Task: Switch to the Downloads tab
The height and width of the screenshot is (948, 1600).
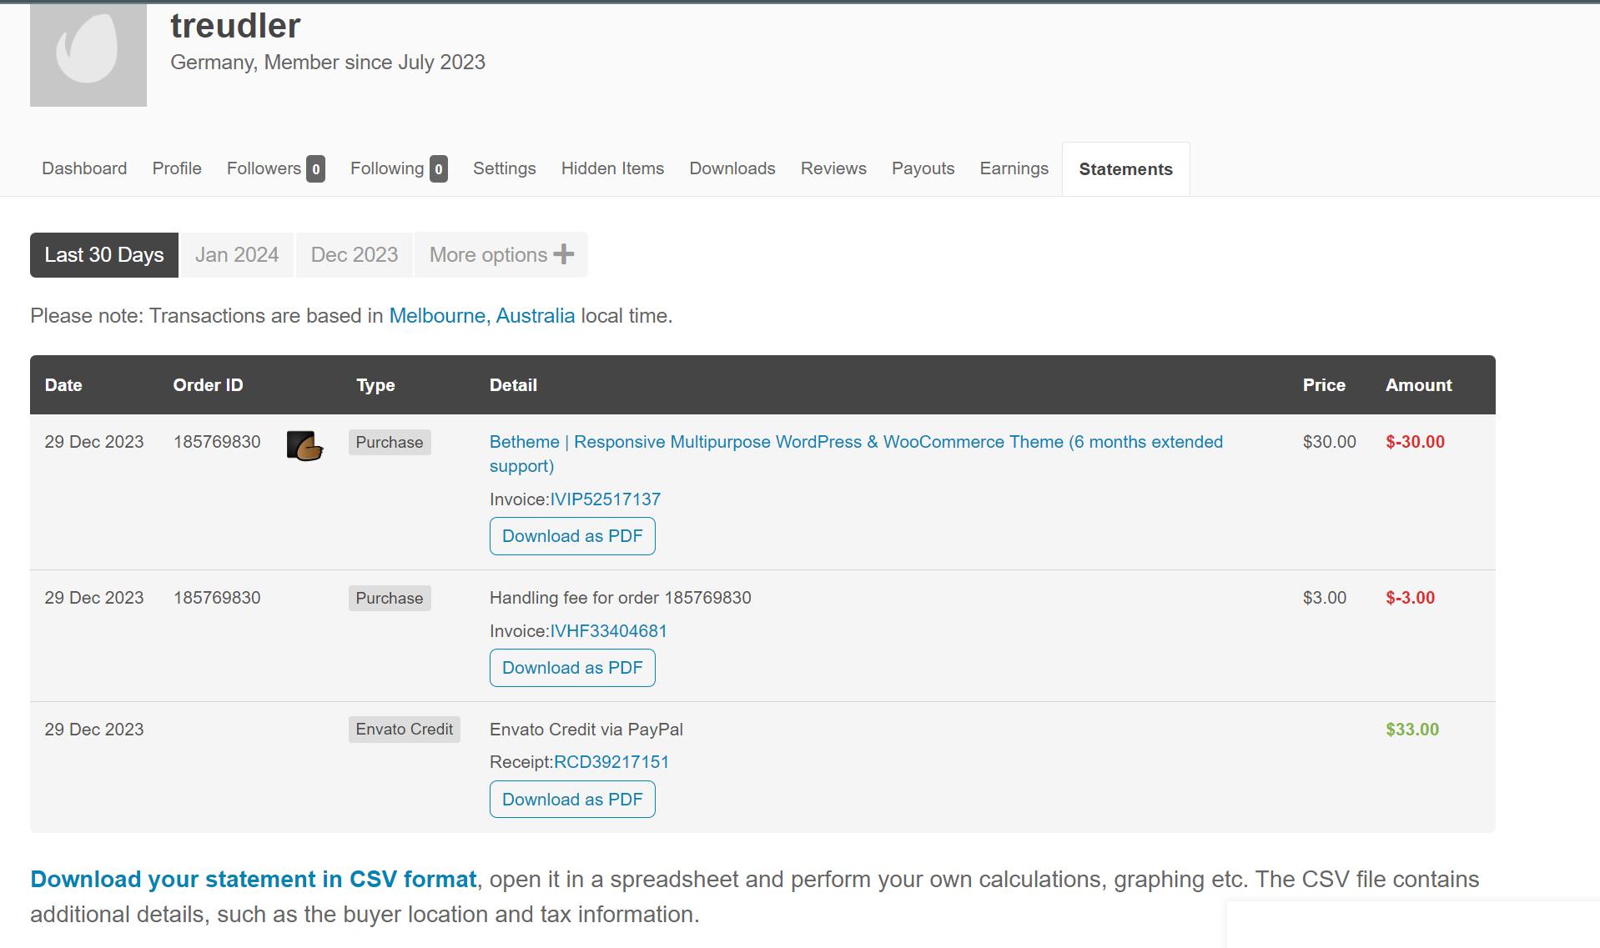Action: [732, 168]
